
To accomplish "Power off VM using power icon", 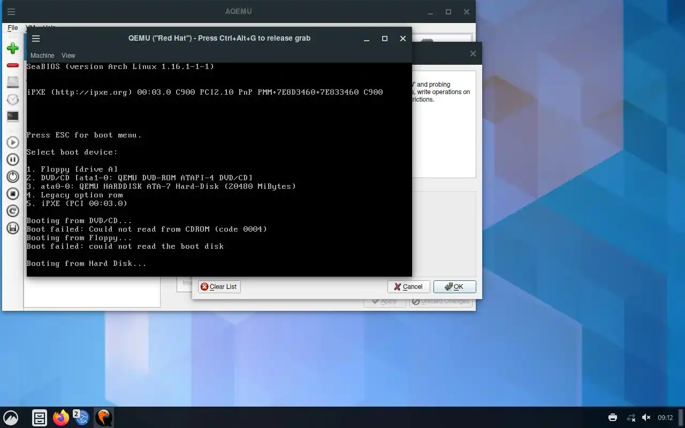I will [x=13, y=177].
